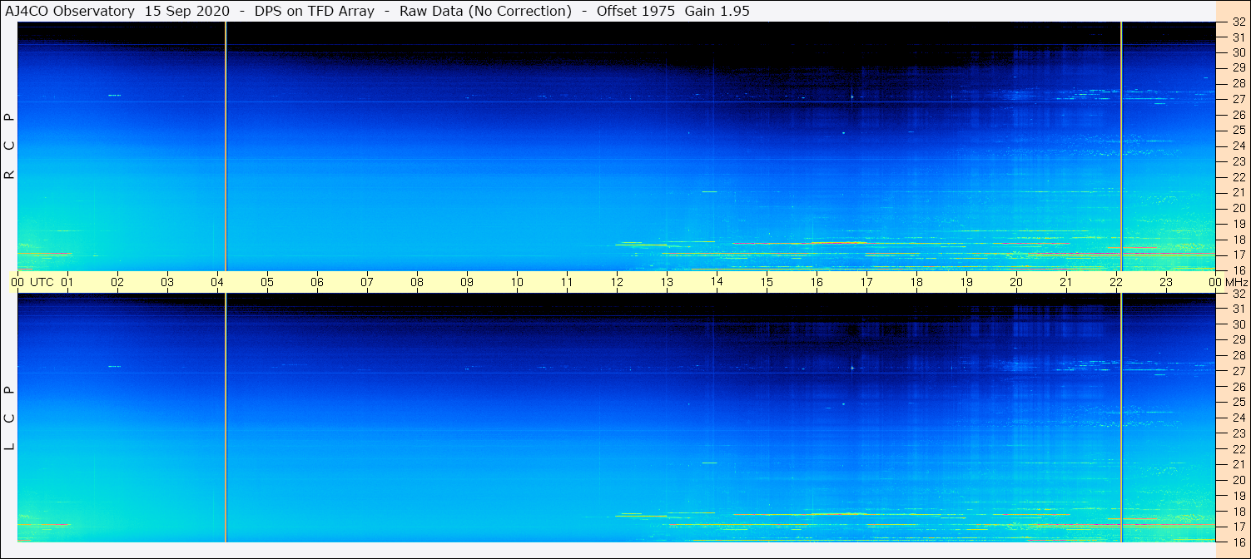Click the red marker line near 04 UTC in LCP panel

pos(226,418)
